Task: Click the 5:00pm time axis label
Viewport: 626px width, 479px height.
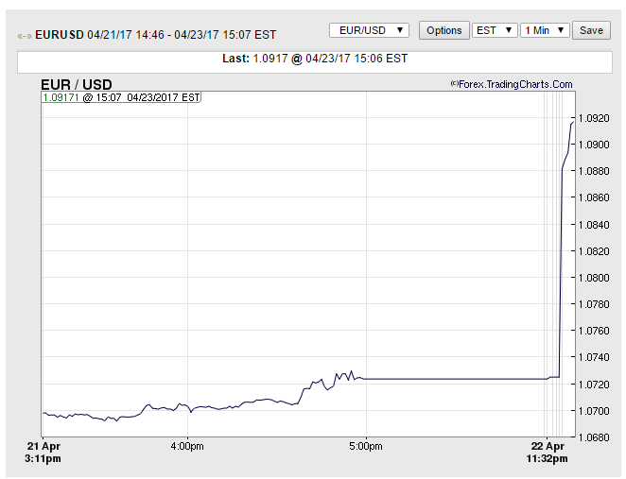Action: (366, 446)
